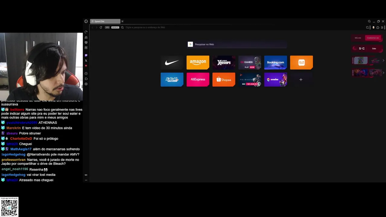This screenshot has width=386, height=217.
Task: Open the AliExpress speed dial tile
Action: (198, 80)
